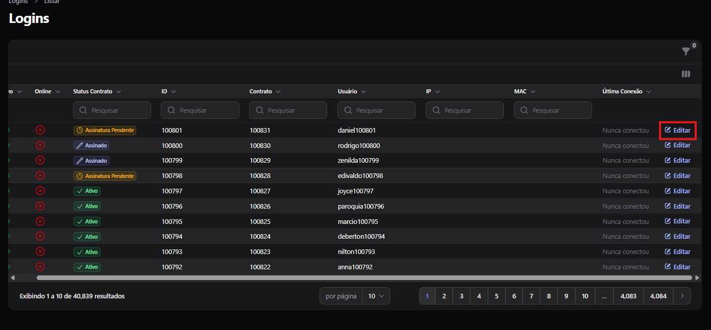Click the MAC search field

(x=553, y=110)
